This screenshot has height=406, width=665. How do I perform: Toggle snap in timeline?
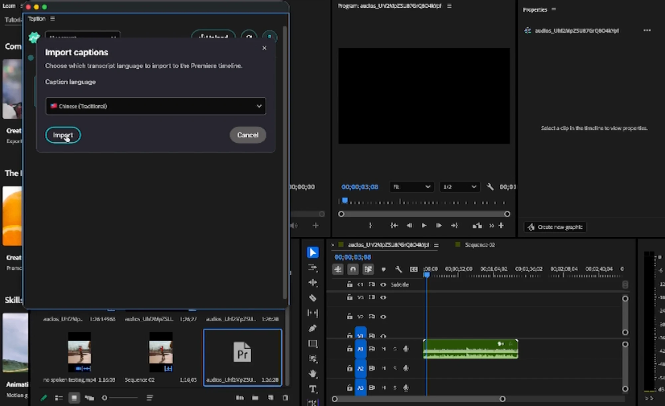[x=353, y=269]
